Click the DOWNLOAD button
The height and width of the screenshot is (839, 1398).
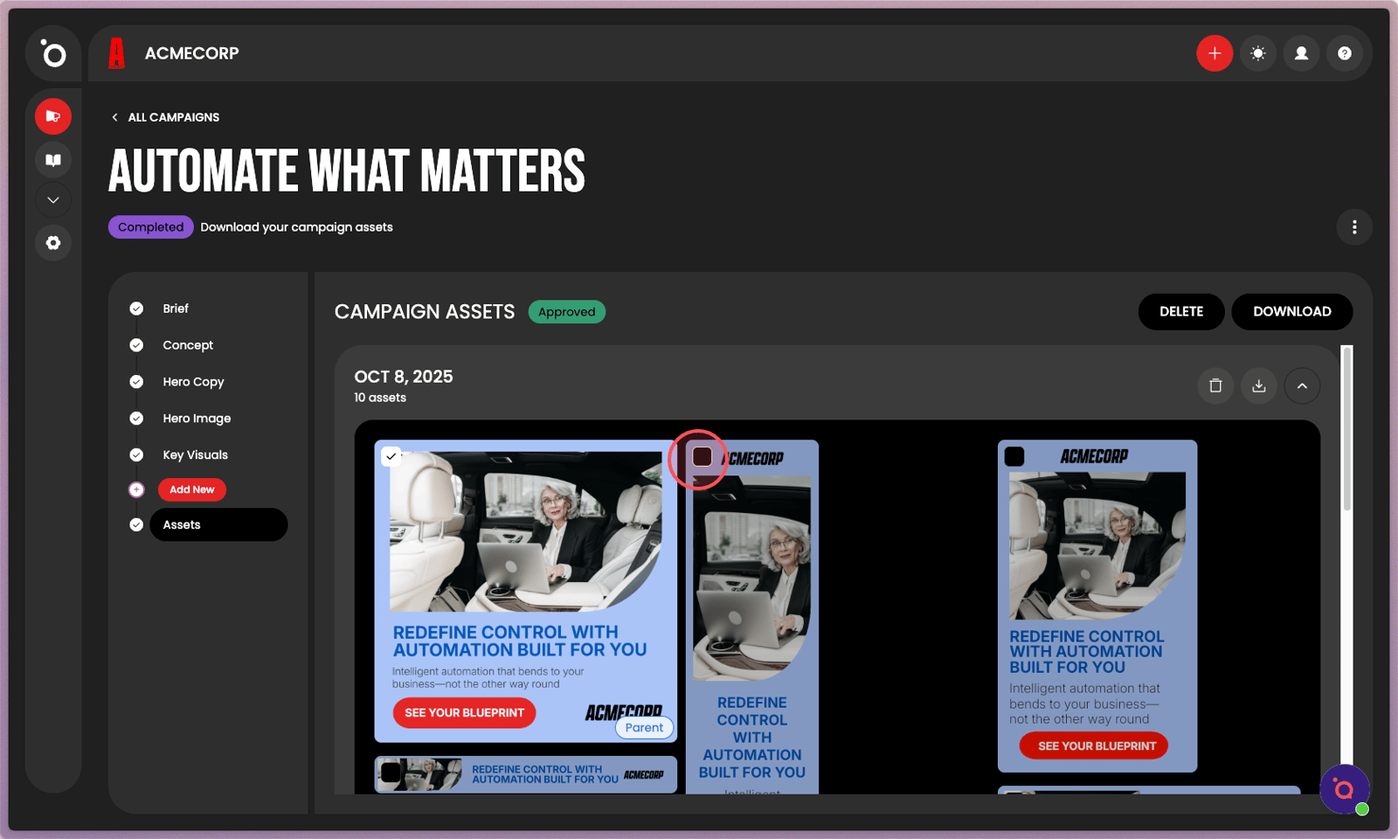click(x=1292, y=312)
